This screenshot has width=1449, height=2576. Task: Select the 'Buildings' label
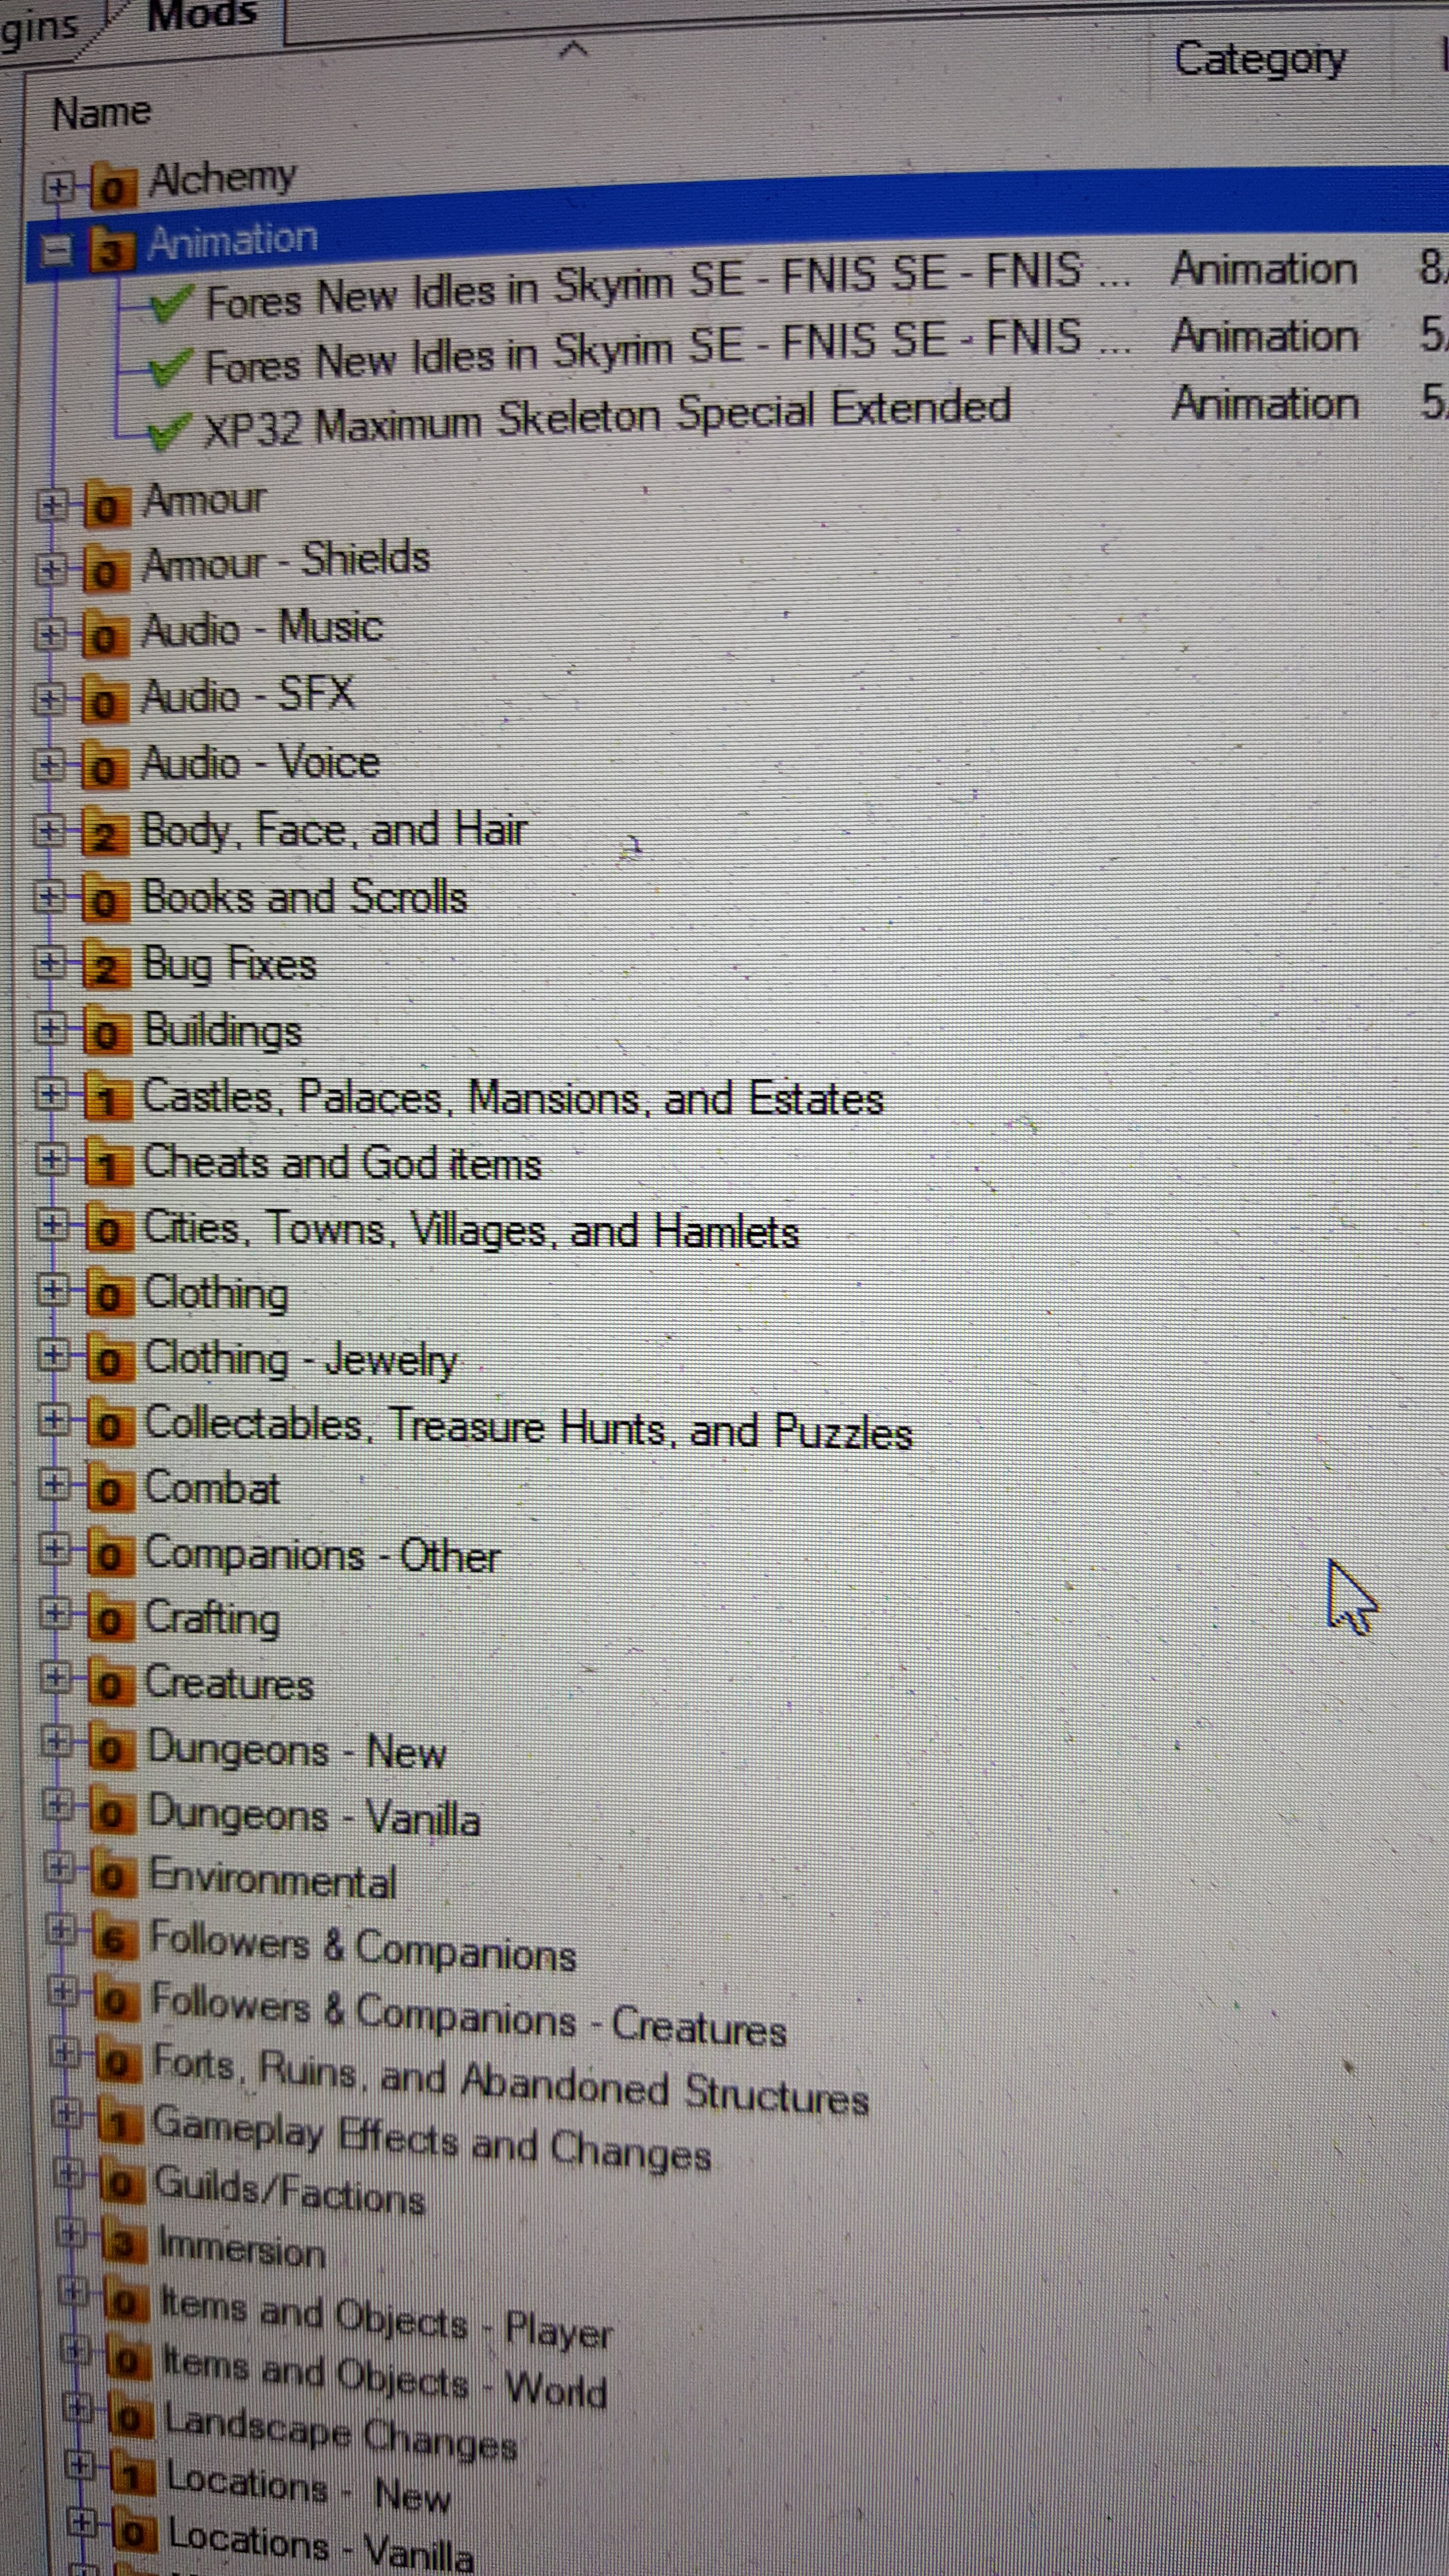tap(223, 1031)
